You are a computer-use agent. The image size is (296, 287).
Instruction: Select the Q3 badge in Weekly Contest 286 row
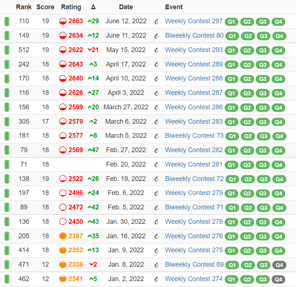click(263, 107)
